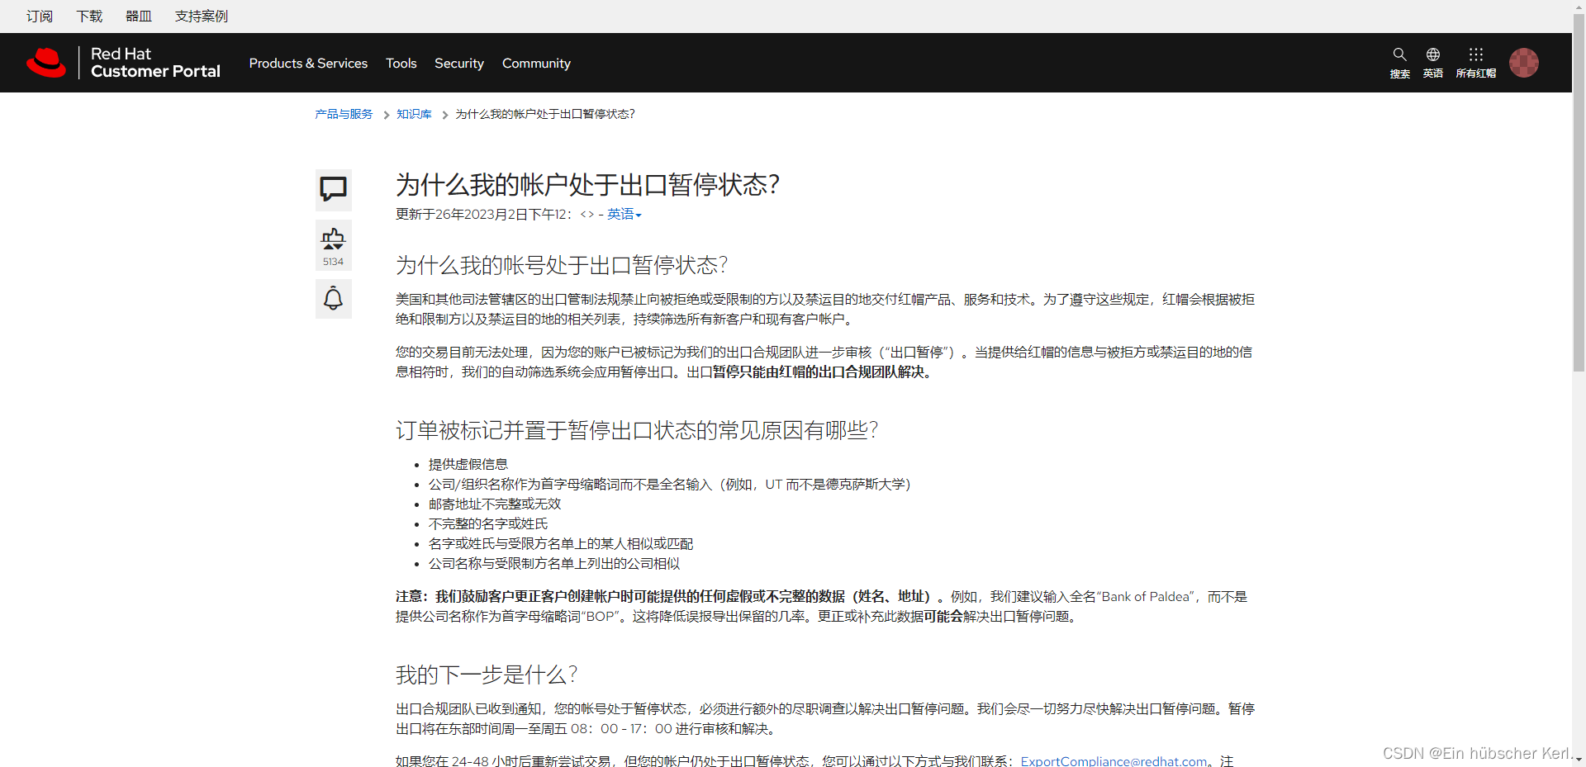
Task: Click the Red Hat Customer Portal text
Action: [x=155, y=63]
